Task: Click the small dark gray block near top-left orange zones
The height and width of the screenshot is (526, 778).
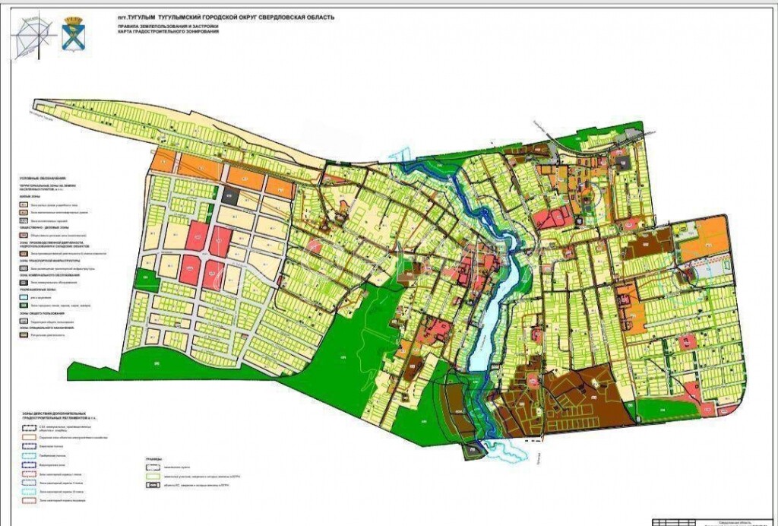Action: (231, 195)
